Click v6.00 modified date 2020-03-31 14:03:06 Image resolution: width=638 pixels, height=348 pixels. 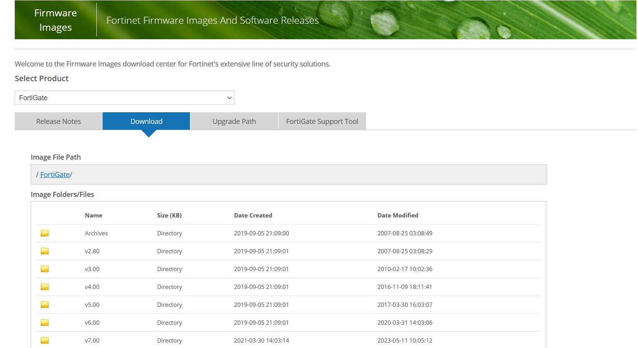coord(405,323)
